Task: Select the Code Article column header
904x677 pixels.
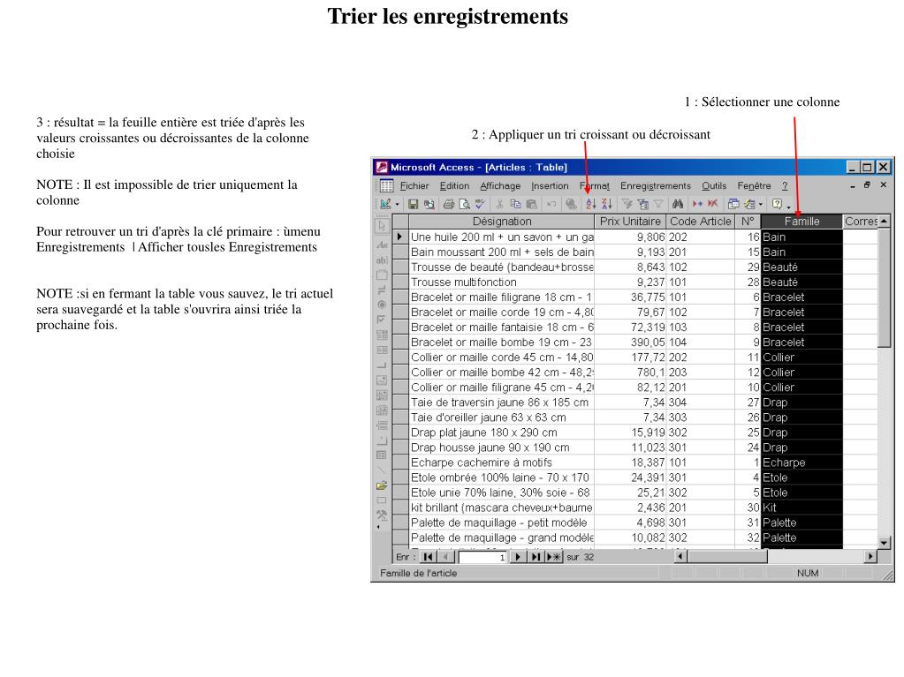Action: (x=701, y=222)
